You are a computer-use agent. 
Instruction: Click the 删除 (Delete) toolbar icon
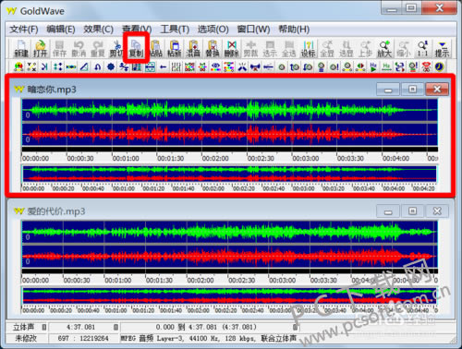point(232,49)
